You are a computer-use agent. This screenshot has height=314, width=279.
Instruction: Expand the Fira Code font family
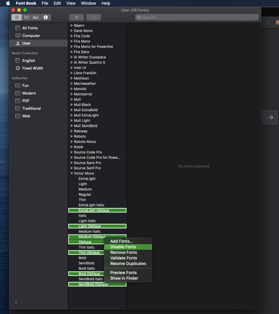click(x=72, y=36)
